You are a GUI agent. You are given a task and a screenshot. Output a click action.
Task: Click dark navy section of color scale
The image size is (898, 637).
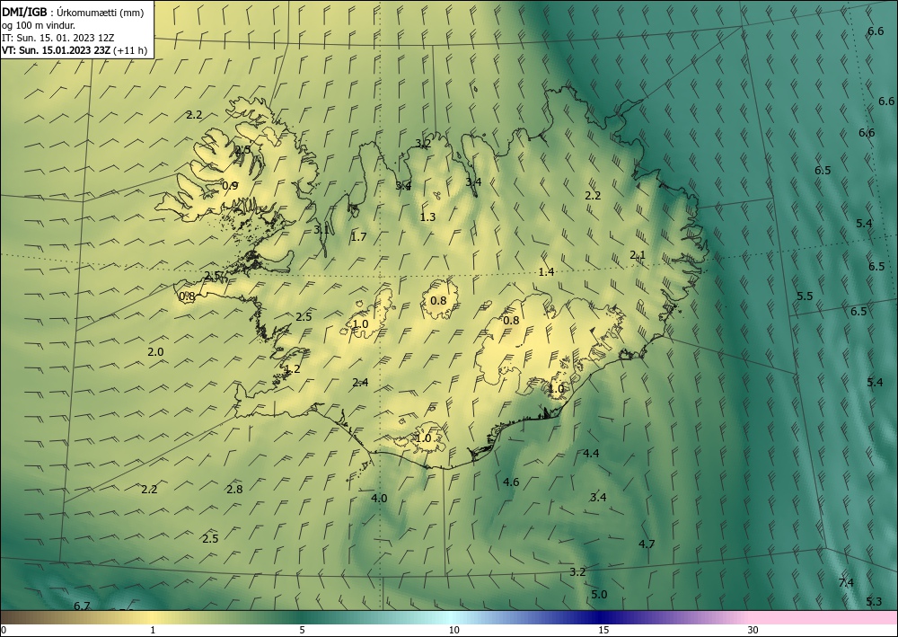(602, 617)
